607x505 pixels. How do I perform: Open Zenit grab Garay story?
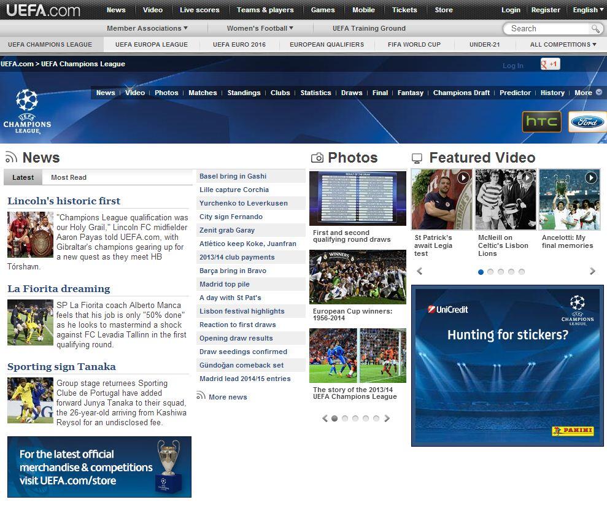[x=227, y=230]
